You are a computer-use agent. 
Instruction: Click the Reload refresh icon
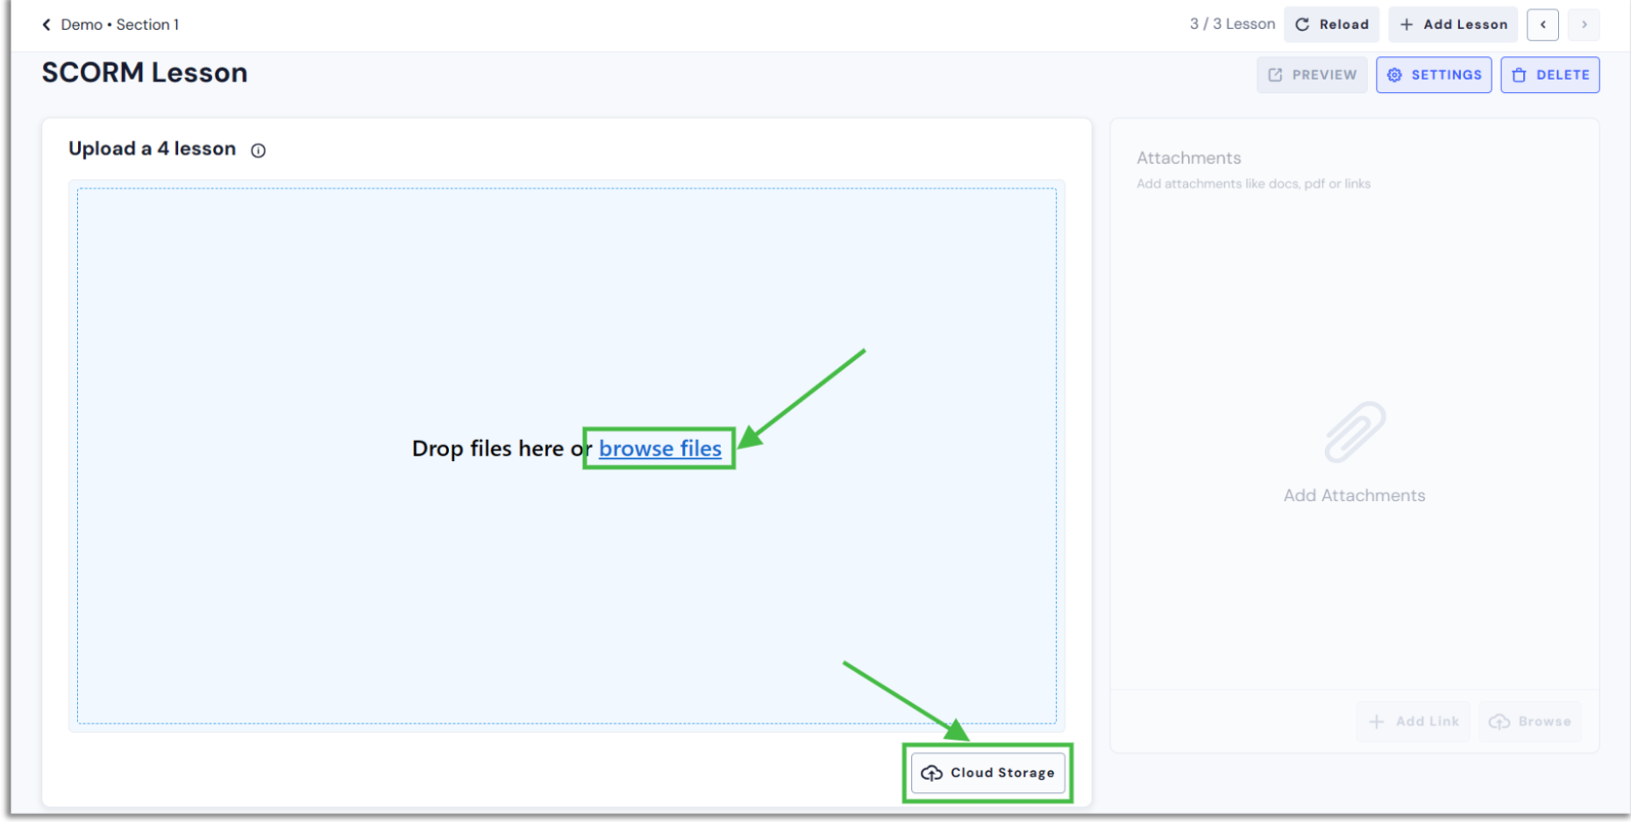pos(1304,24)
